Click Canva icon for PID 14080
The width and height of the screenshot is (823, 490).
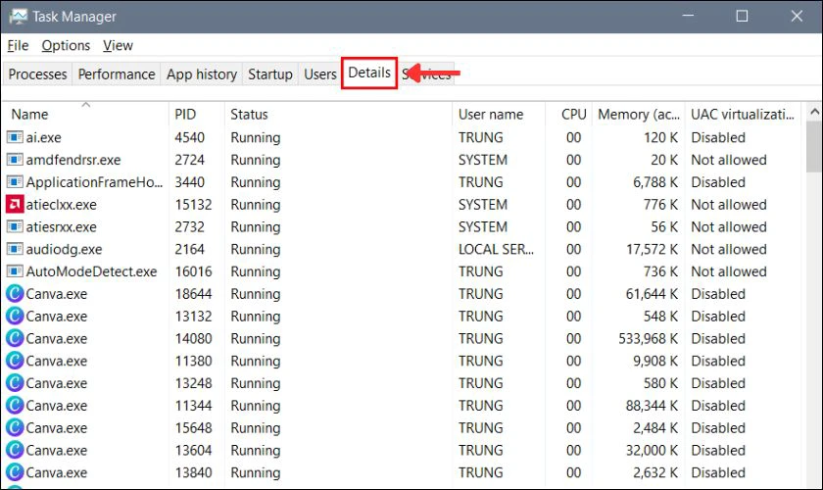click(x=15, y=338)
